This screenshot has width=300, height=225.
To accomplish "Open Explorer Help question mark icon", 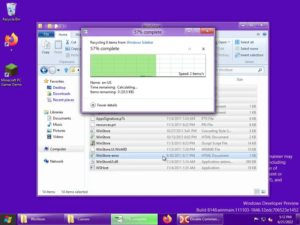I will tap(265, 34).
